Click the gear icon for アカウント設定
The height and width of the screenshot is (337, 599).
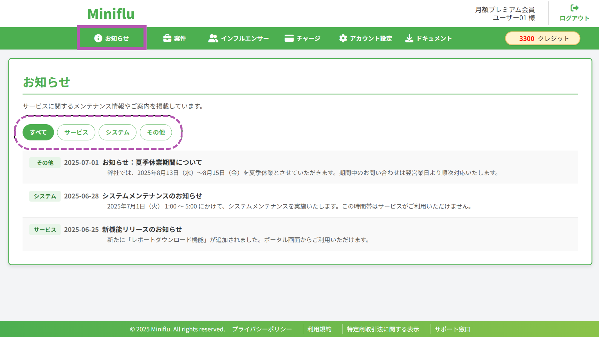[343, 38]
